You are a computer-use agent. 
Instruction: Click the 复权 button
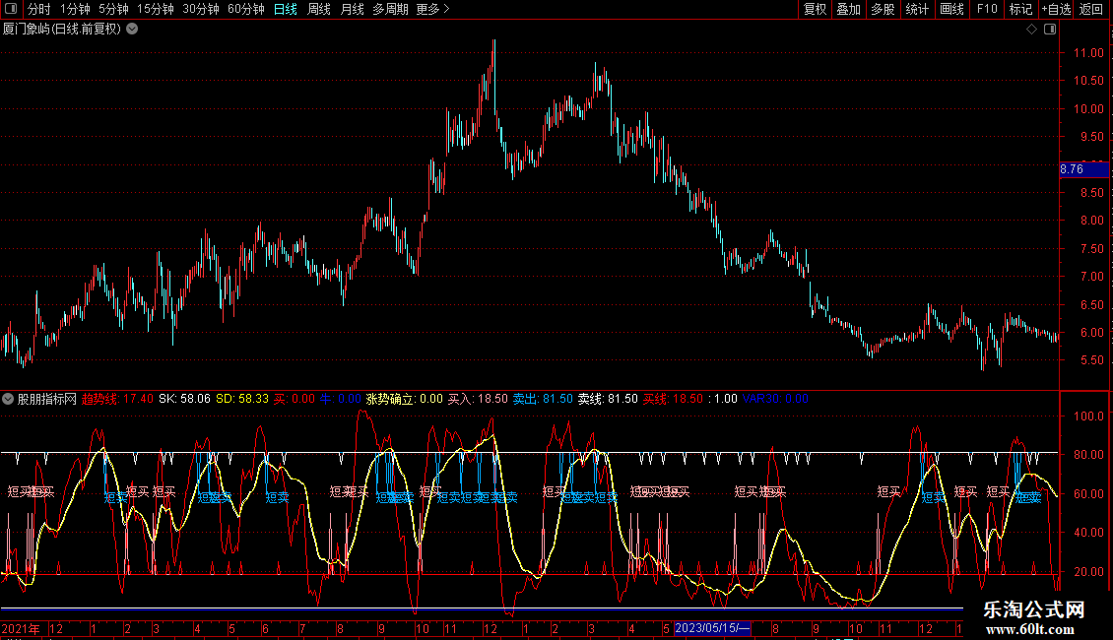[815, 10]
